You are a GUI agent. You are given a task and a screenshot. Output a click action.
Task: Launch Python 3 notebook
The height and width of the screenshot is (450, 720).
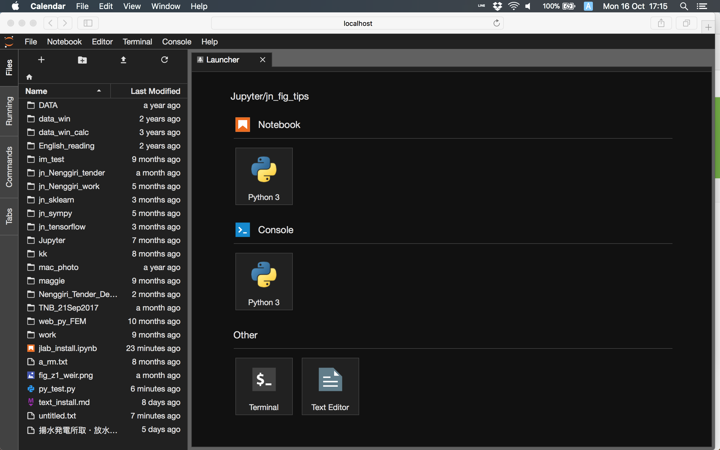click(x=264, y=176)
